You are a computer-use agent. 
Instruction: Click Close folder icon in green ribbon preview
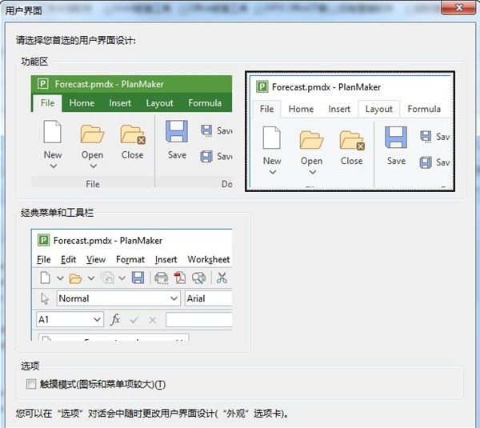point(133,134)
